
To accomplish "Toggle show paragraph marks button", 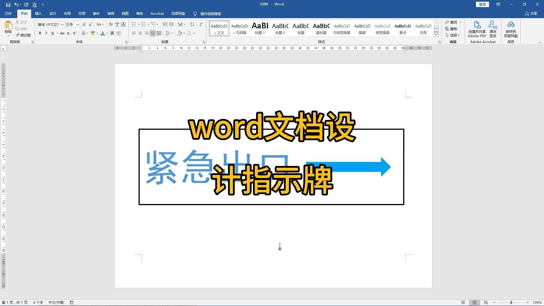I will (201, 25).
